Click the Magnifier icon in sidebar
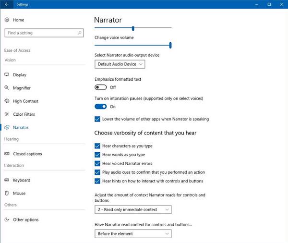This screenshot has height=243, width=288. (x=7, y=88)
